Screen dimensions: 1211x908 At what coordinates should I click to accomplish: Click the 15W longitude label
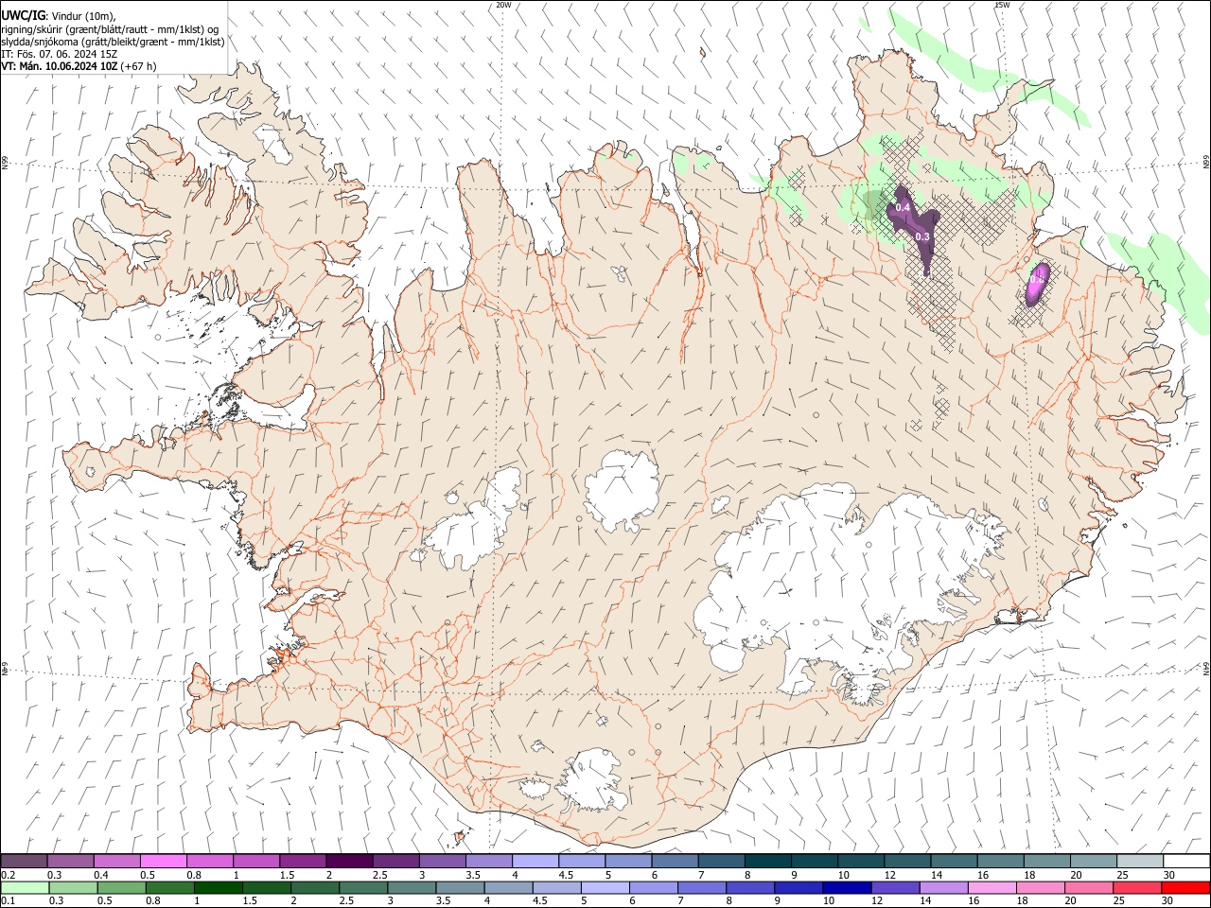pyautogui.click(x=1002, y=5)
